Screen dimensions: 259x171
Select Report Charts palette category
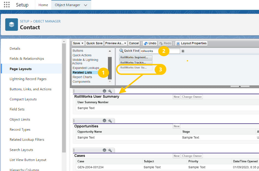tap(82, 77)
